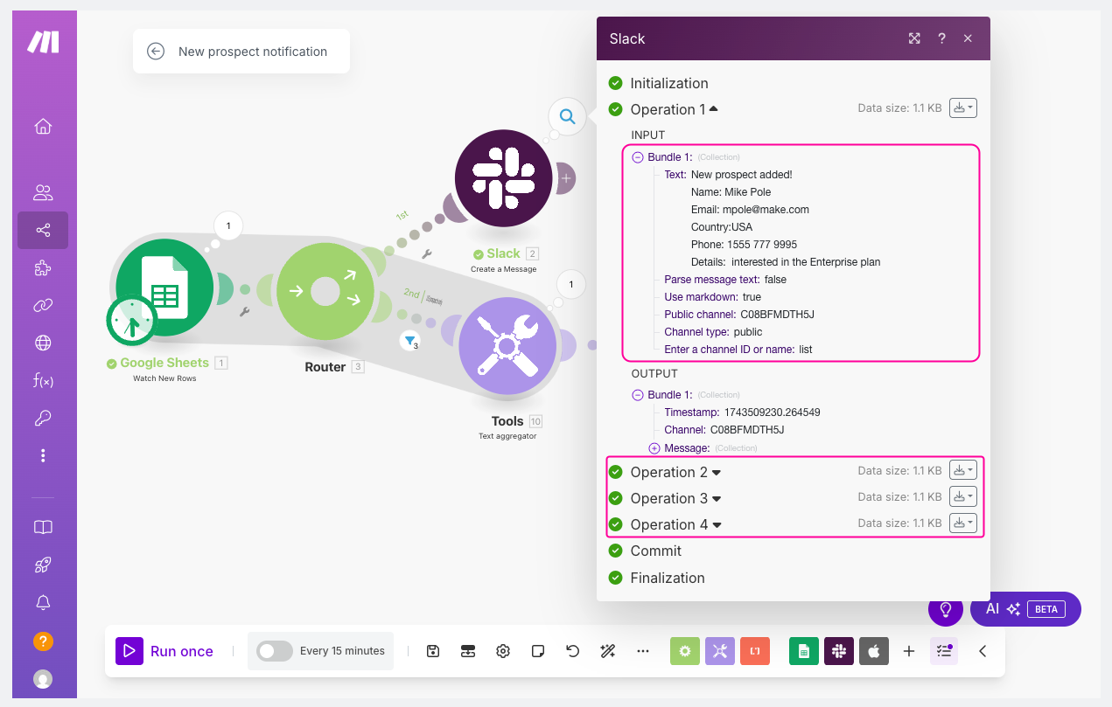Open the Team users sidebar icon
Image resolution: width=1112 pixels, height=707 pixels.
tap(43, 192)
